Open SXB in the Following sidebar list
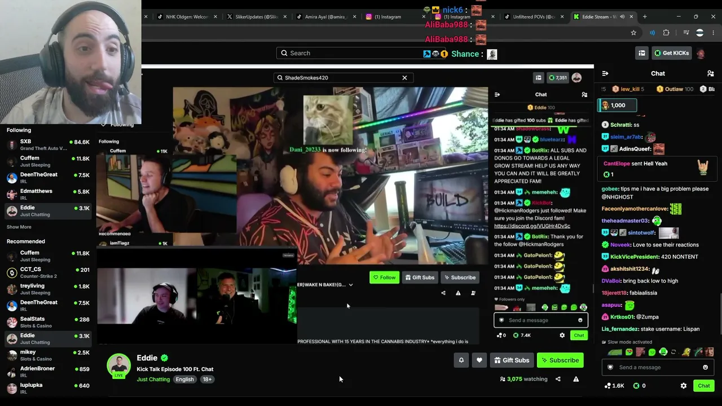 [x=48, y=144]
